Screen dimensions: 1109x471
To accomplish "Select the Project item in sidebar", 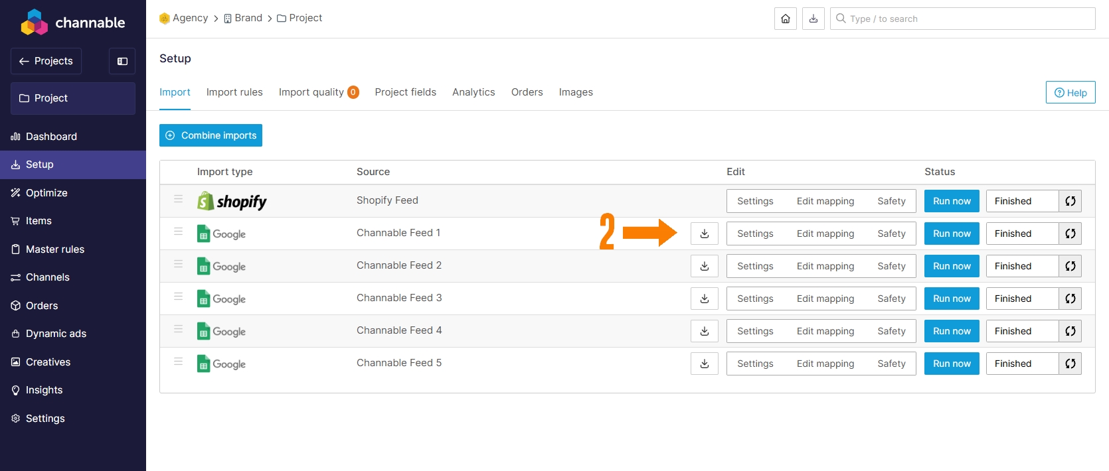I will click(x=73, y=98).
